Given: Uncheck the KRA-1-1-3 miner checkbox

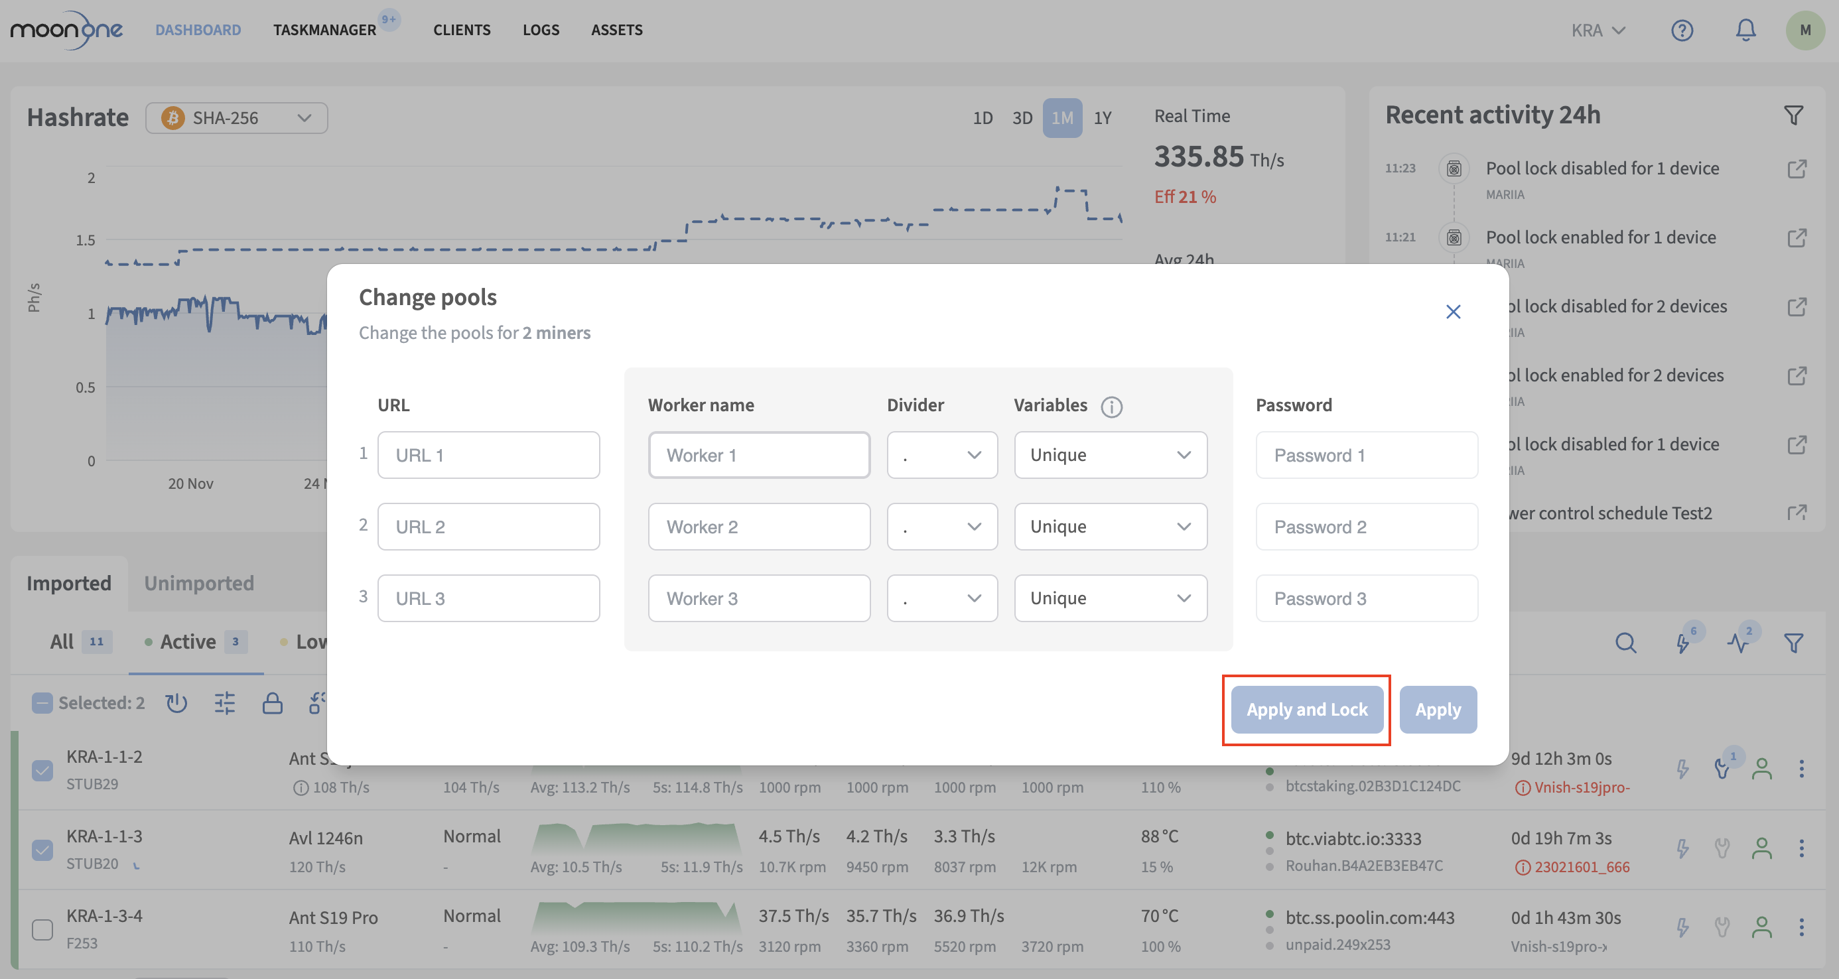Looking at the screenshot, I should [43, 850].
